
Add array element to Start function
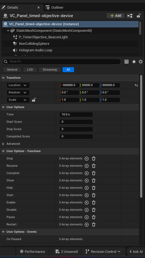pyautogui.click(x=87, y=195)
